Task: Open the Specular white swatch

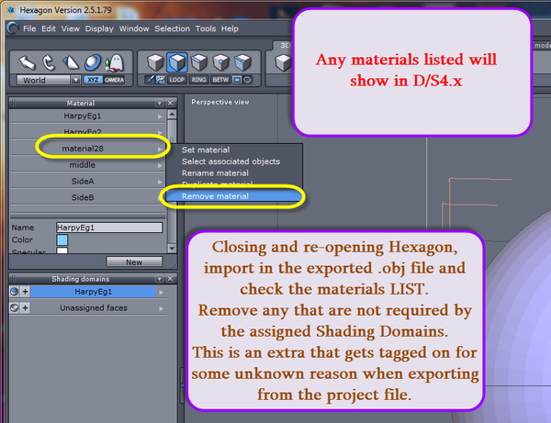Action: tap(62, 250)
